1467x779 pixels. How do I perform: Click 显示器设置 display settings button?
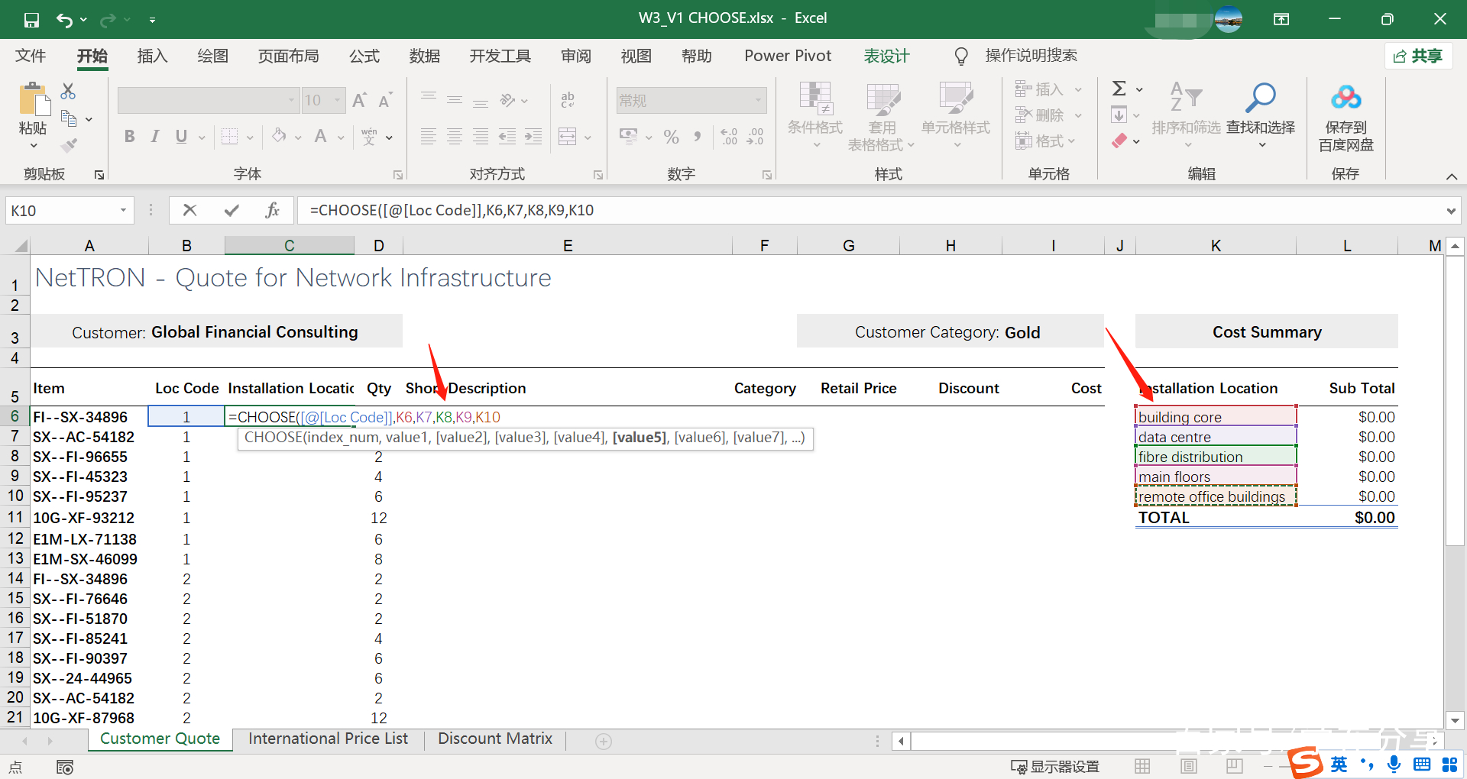pyautogui.click(x=1055, y=766)
